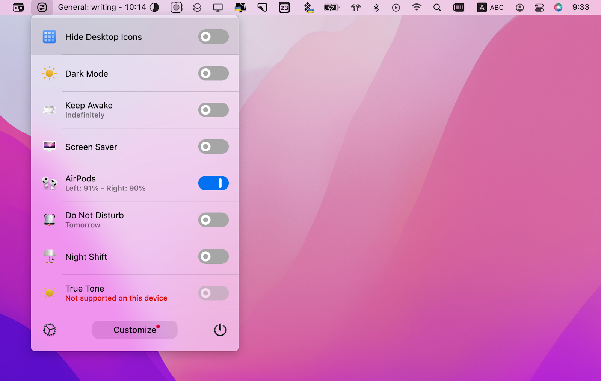
Task: Click the power quit icon in panel
Action: click(x=220, y=330)
